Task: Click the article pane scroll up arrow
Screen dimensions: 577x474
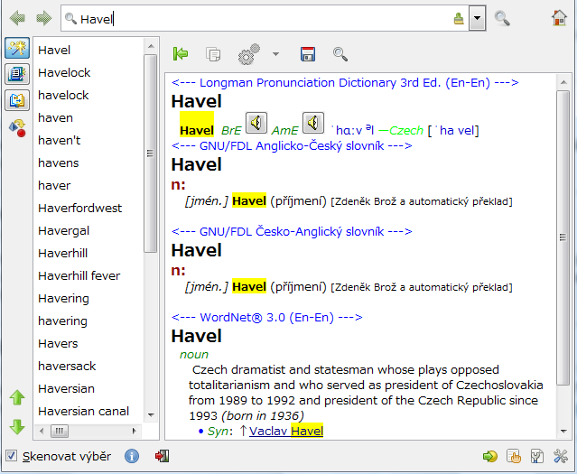Action: pos(563,82)
